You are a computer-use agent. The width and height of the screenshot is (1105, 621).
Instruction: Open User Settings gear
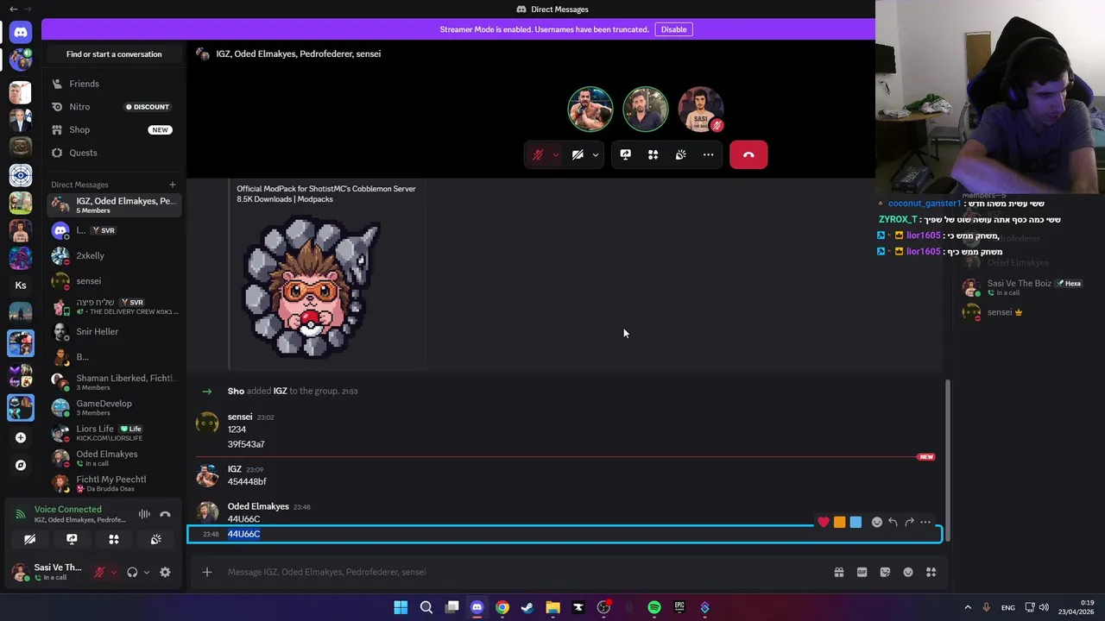click(x=165, y=572)
